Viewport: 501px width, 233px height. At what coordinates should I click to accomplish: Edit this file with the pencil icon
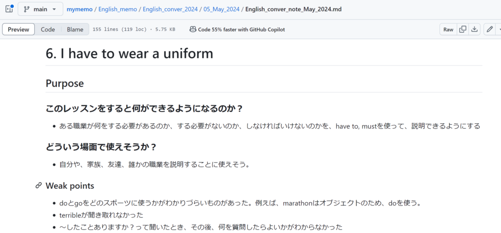point(489,29)
